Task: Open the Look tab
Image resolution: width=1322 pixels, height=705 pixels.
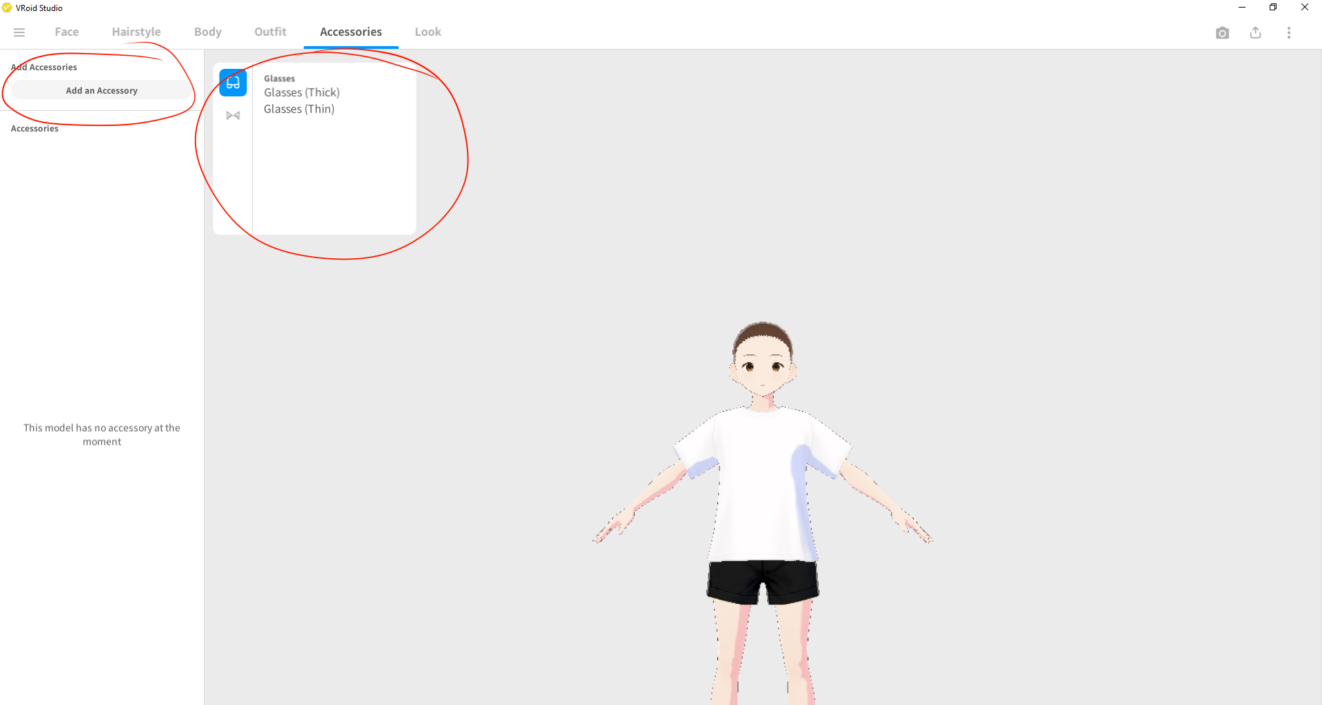Action: [428, 32]
